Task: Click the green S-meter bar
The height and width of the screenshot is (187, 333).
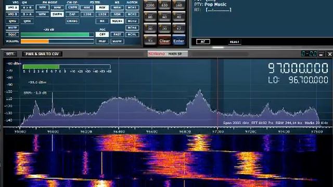Action: 41,67
